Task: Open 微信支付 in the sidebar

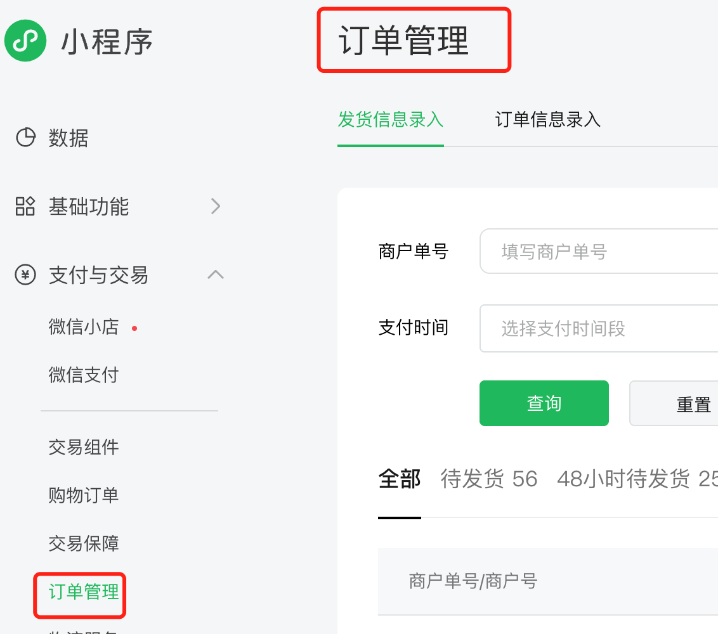Action: pyautogui.click(x=84, y=375)
